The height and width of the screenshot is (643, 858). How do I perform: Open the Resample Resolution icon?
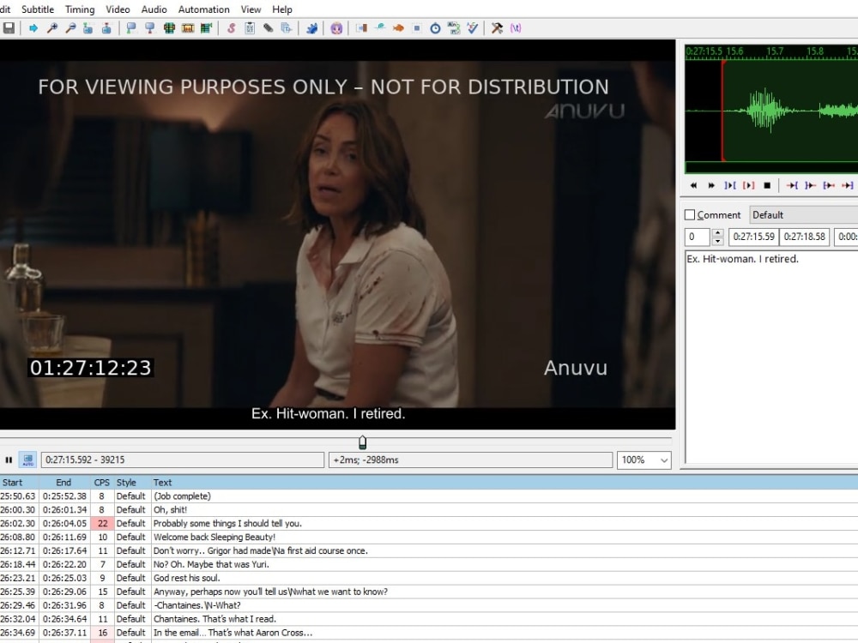(417, 28)
